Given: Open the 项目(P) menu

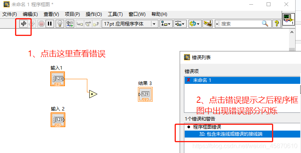Looking at the screenshot, I should point(72,14).
